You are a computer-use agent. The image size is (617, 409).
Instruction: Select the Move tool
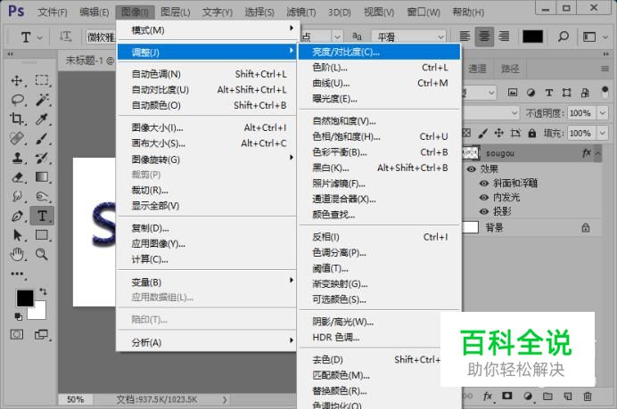point(17,80)
